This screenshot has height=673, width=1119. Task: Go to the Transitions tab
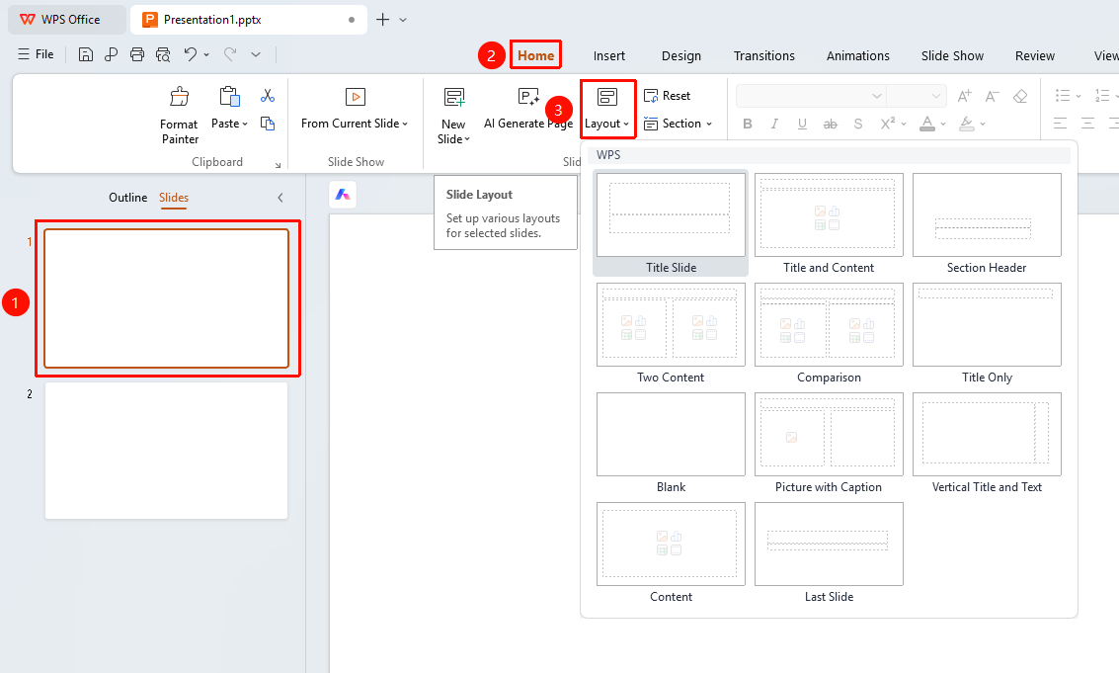pos(763,55)
